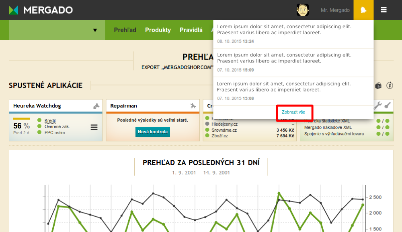Click the key icon on last card

(x=388, y=106)
